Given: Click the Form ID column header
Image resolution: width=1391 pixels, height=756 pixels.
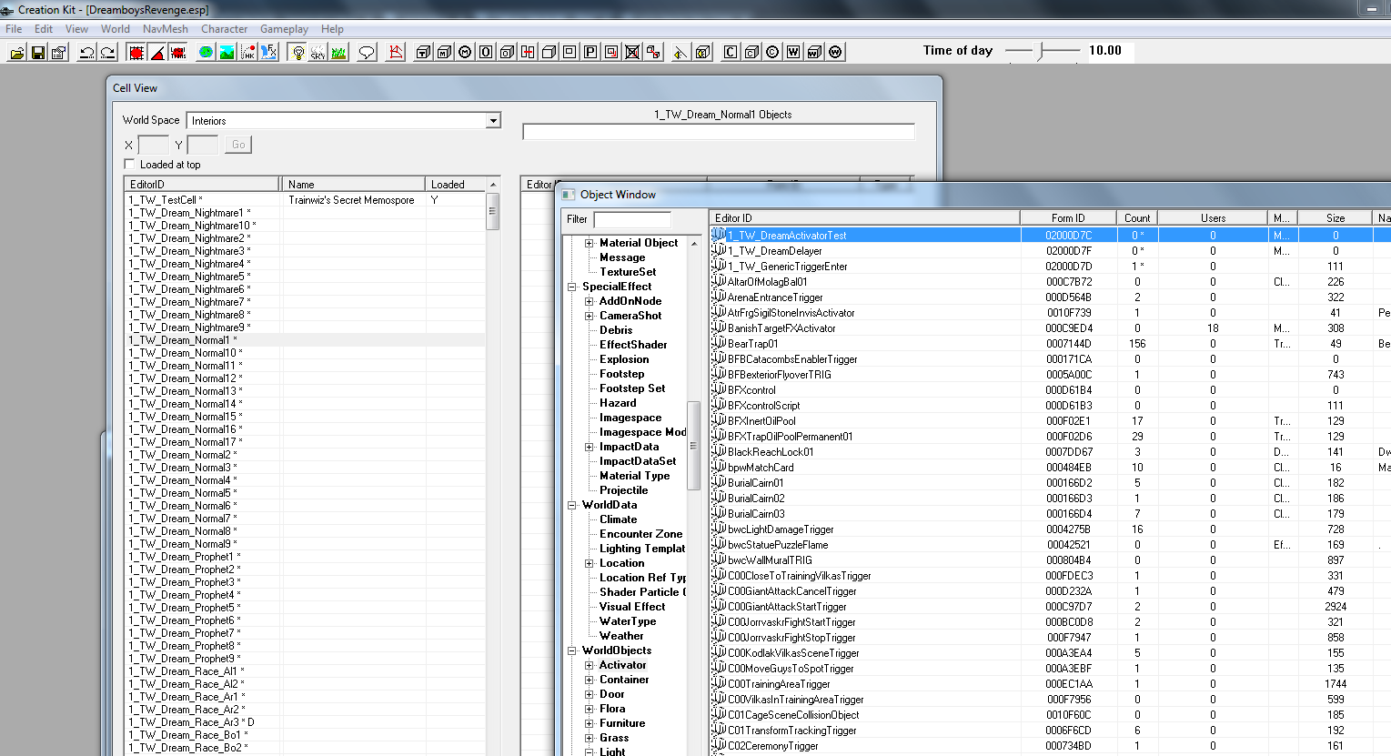Looking at the screenshot, I should click(x=1068, y=218).
